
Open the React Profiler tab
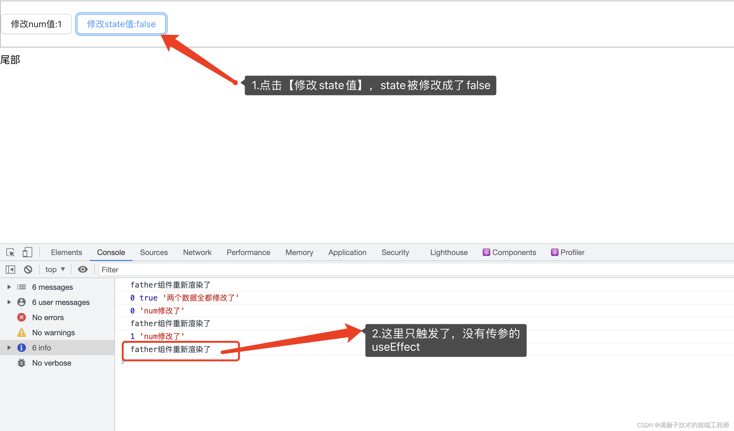click(568, 252)
